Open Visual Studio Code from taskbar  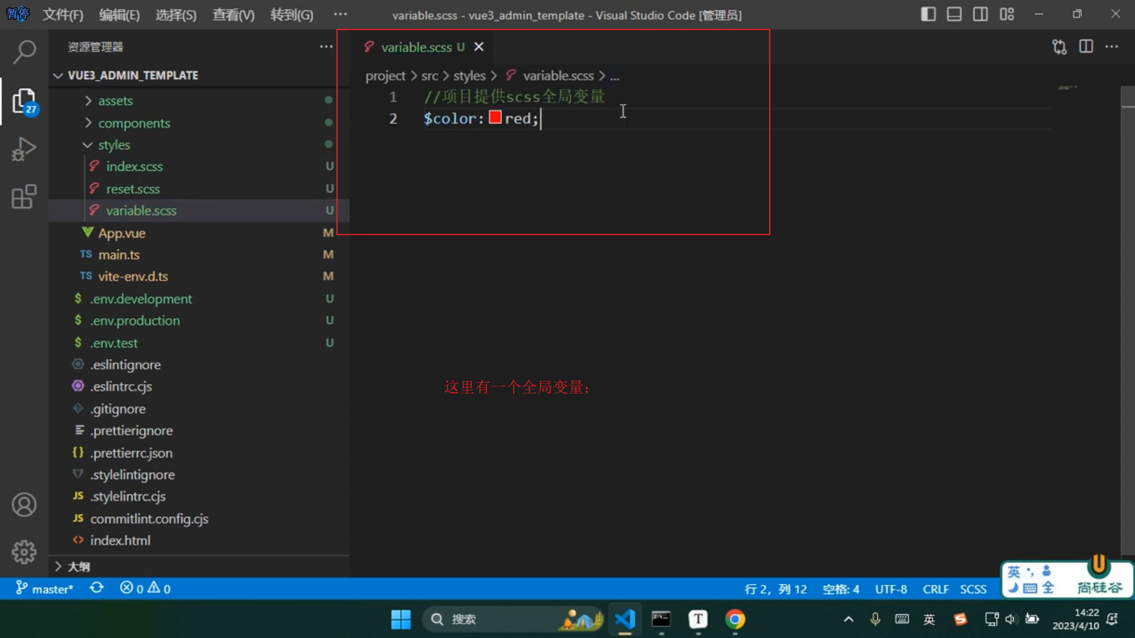[x=625, y=619]
